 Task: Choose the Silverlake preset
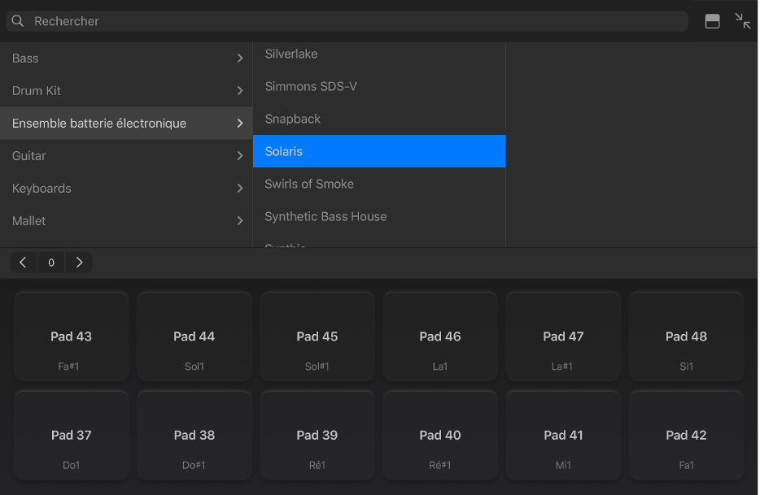point(291,54)
